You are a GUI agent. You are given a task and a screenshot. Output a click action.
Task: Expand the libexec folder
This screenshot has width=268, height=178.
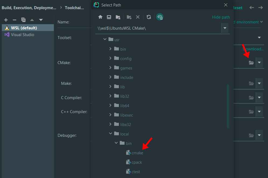click(x=110, y=115)
